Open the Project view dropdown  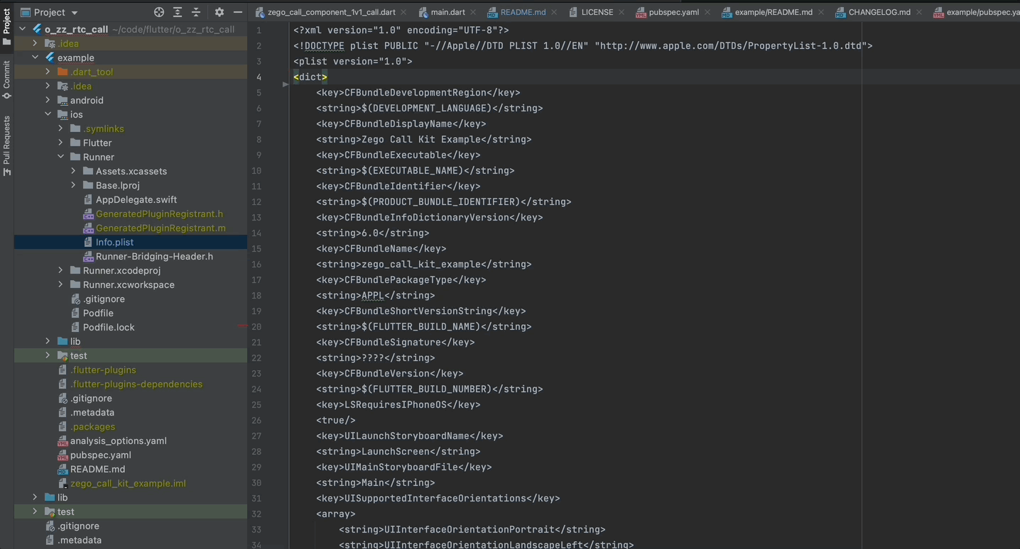(49, 12)
